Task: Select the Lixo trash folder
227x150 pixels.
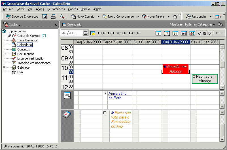Action: 20,72
